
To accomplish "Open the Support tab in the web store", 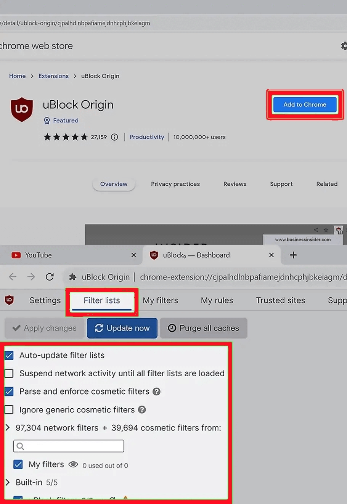I will 281,184.
